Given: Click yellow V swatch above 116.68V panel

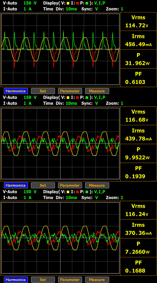Looking at the screenshot, I should [x=68, y=98].
